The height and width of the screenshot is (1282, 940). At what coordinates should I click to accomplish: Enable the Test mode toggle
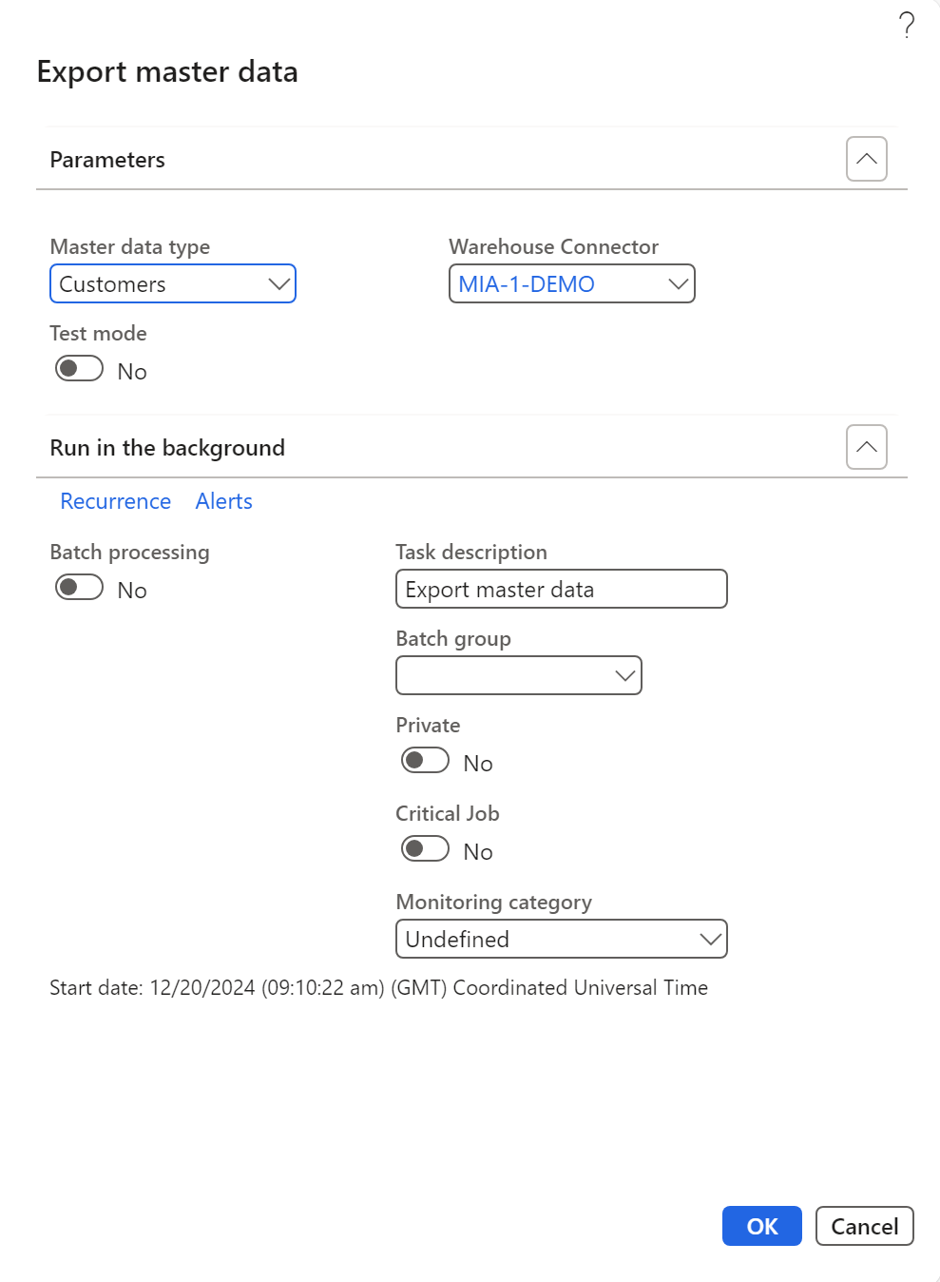pyautogui.click(x=80, y=369)
